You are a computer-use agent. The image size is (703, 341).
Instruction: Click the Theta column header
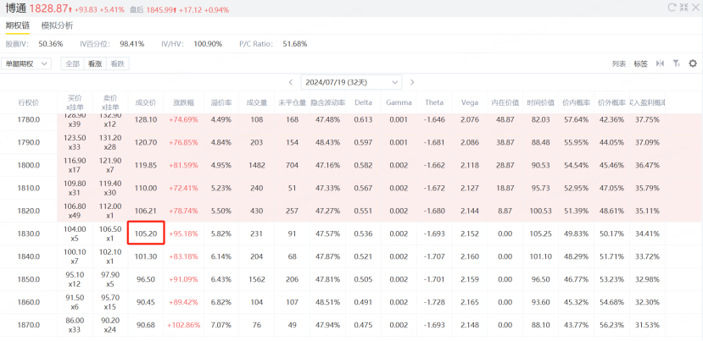click(434, 102)
